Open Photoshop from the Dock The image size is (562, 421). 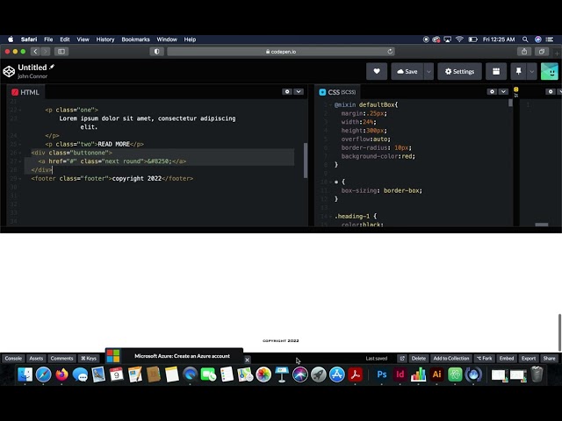click(382, 375)
